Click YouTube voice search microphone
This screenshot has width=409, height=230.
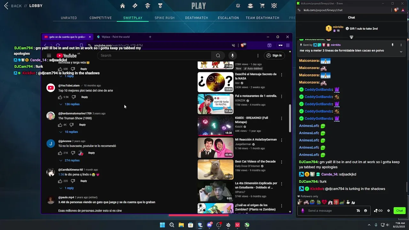coord(232,56)
